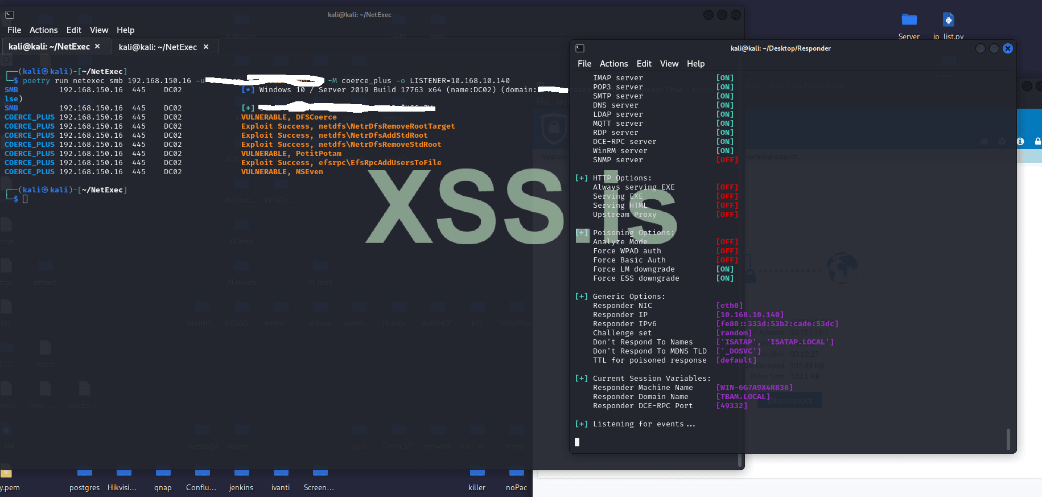Image resolution: width=1042 pixels, height=497 pixels.
Task: Open the Help menu in the NetExec terminal
Action: [126, 30]
